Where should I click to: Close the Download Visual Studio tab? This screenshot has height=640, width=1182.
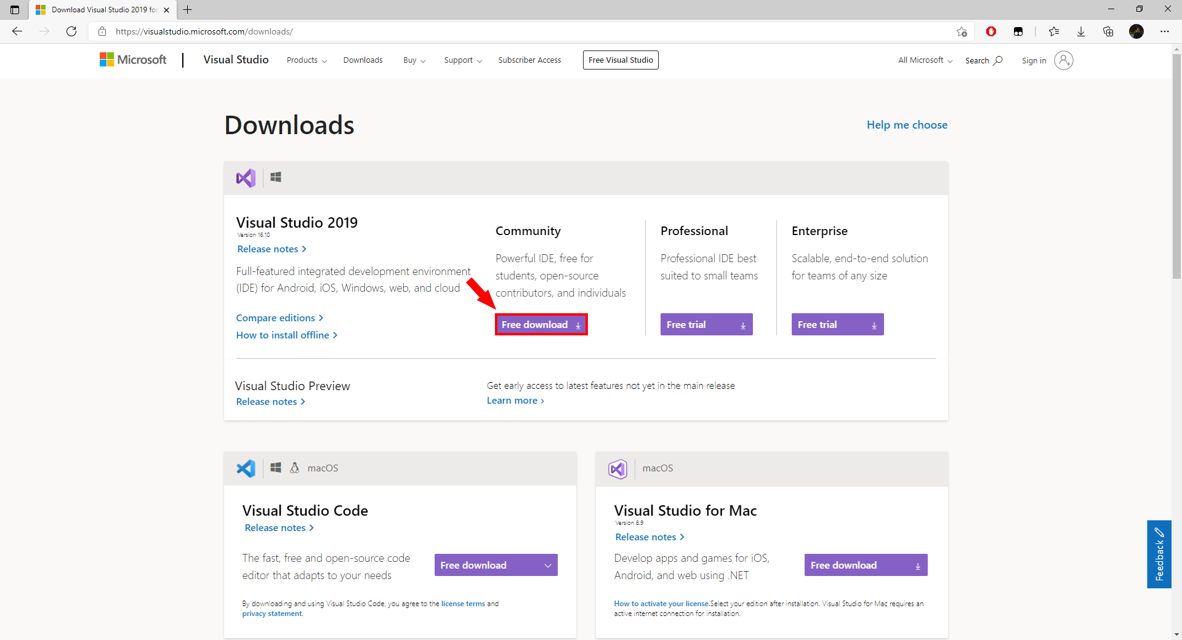click(167, 10)
